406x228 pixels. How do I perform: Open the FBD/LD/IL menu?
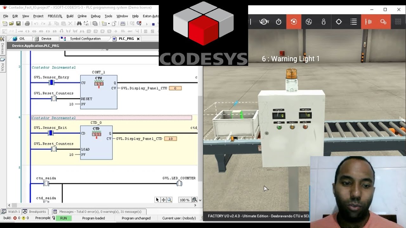[55, 16]
